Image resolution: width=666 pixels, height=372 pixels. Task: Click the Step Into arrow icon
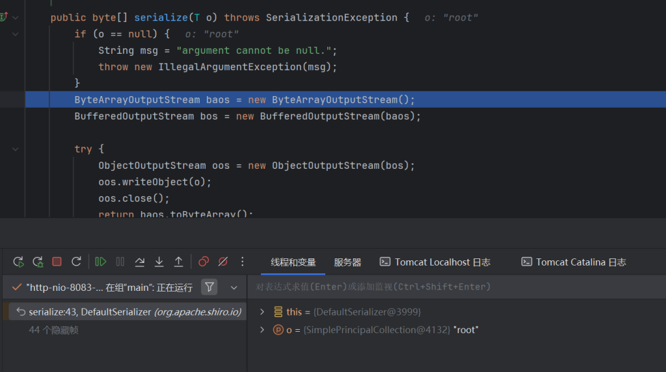point(159,262)
